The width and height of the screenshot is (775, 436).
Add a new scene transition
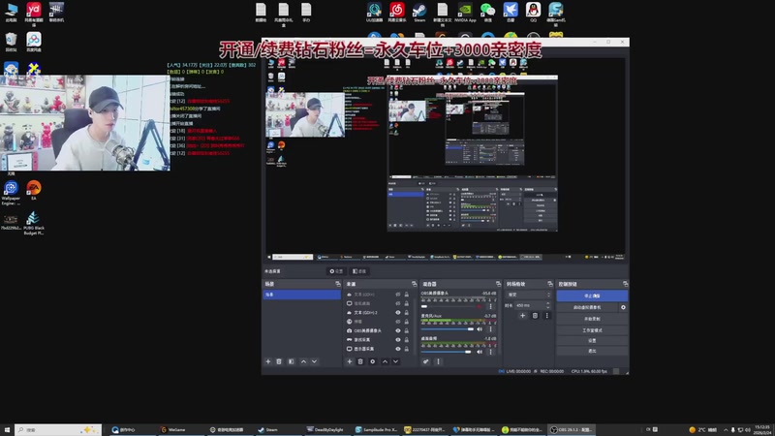pyautogui.click(x=522, y=316)
